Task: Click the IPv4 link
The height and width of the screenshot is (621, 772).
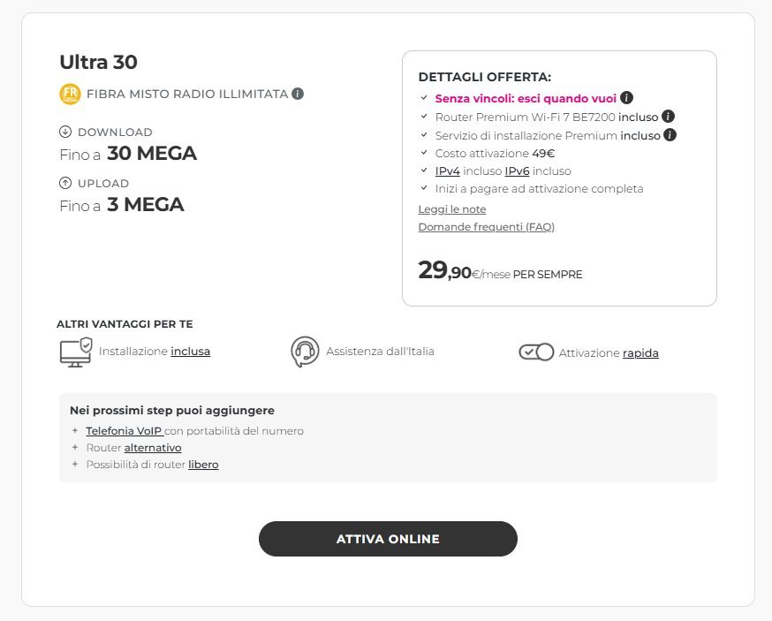Action: [x=448, y=171]
